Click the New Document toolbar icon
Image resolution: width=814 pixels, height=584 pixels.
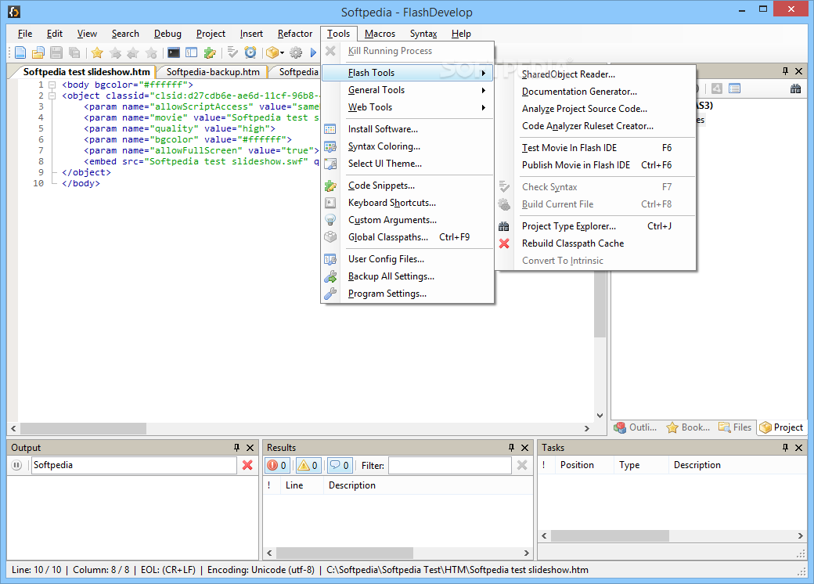click(x=20, y=52)
